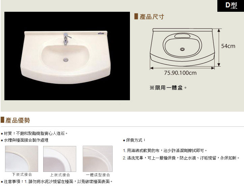Viewport: 244px width, 186px height.
Task: Click the 75.90.100cm width dimension label
Action: (180, 73)
